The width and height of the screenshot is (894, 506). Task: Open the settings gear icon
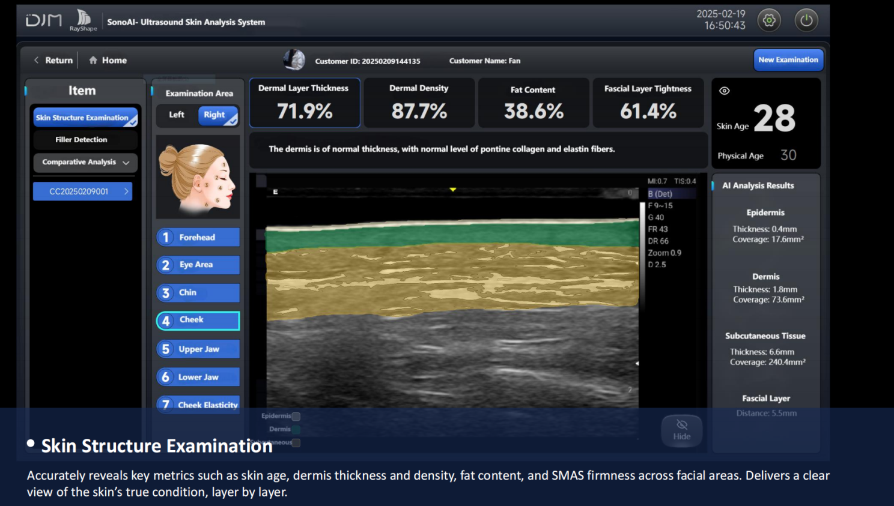[x=769, y=20]
